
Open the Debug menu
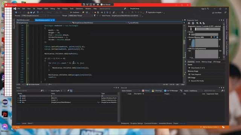(53, 9)
